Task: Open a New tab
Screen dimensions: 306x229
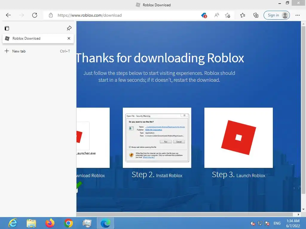Action: [x=37, y=51]
